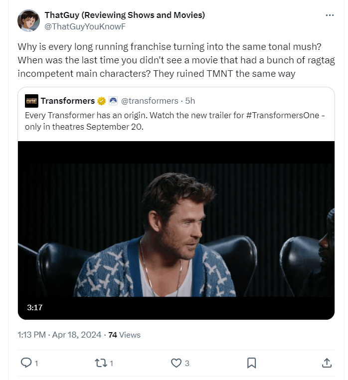
Task: Click the Transformers display name in quote
Action: point(68,101)
